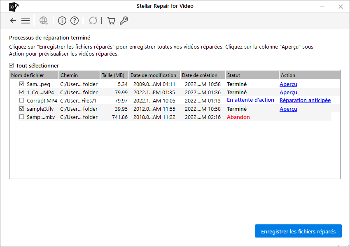This screenshot has height=247, width=350.
Task: Toggle the 'Tout sélectionner' checkbox
Action: click(12, 65)
